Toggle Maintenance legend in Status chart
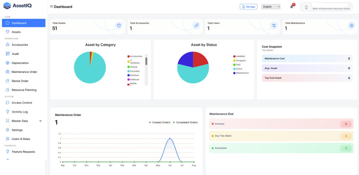Viewport: 359px width, 175px height. pyautogui.click(x=241, y=73)
